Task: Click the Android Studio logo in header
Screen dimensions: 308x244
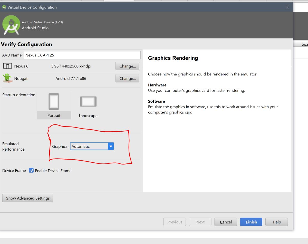Action: coord(11,25)
